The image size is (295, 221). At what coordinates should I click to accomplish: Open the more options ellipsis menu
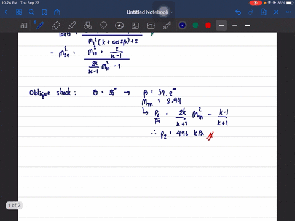pos(289,12)
